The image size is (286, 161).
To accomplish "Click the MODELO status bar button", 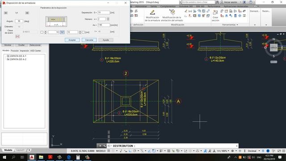I will pyautogui.click(x=101, y=151).
